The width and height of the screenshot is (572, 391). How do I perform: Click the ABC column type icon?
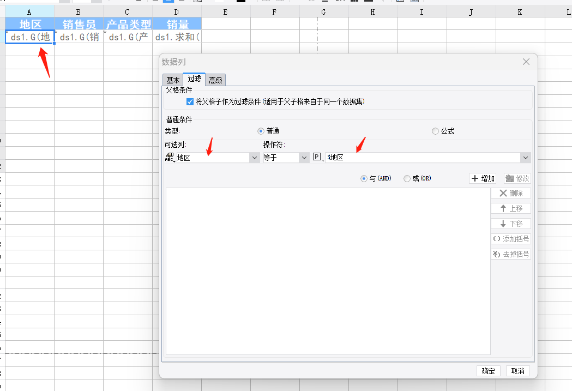tap(170, 157)
